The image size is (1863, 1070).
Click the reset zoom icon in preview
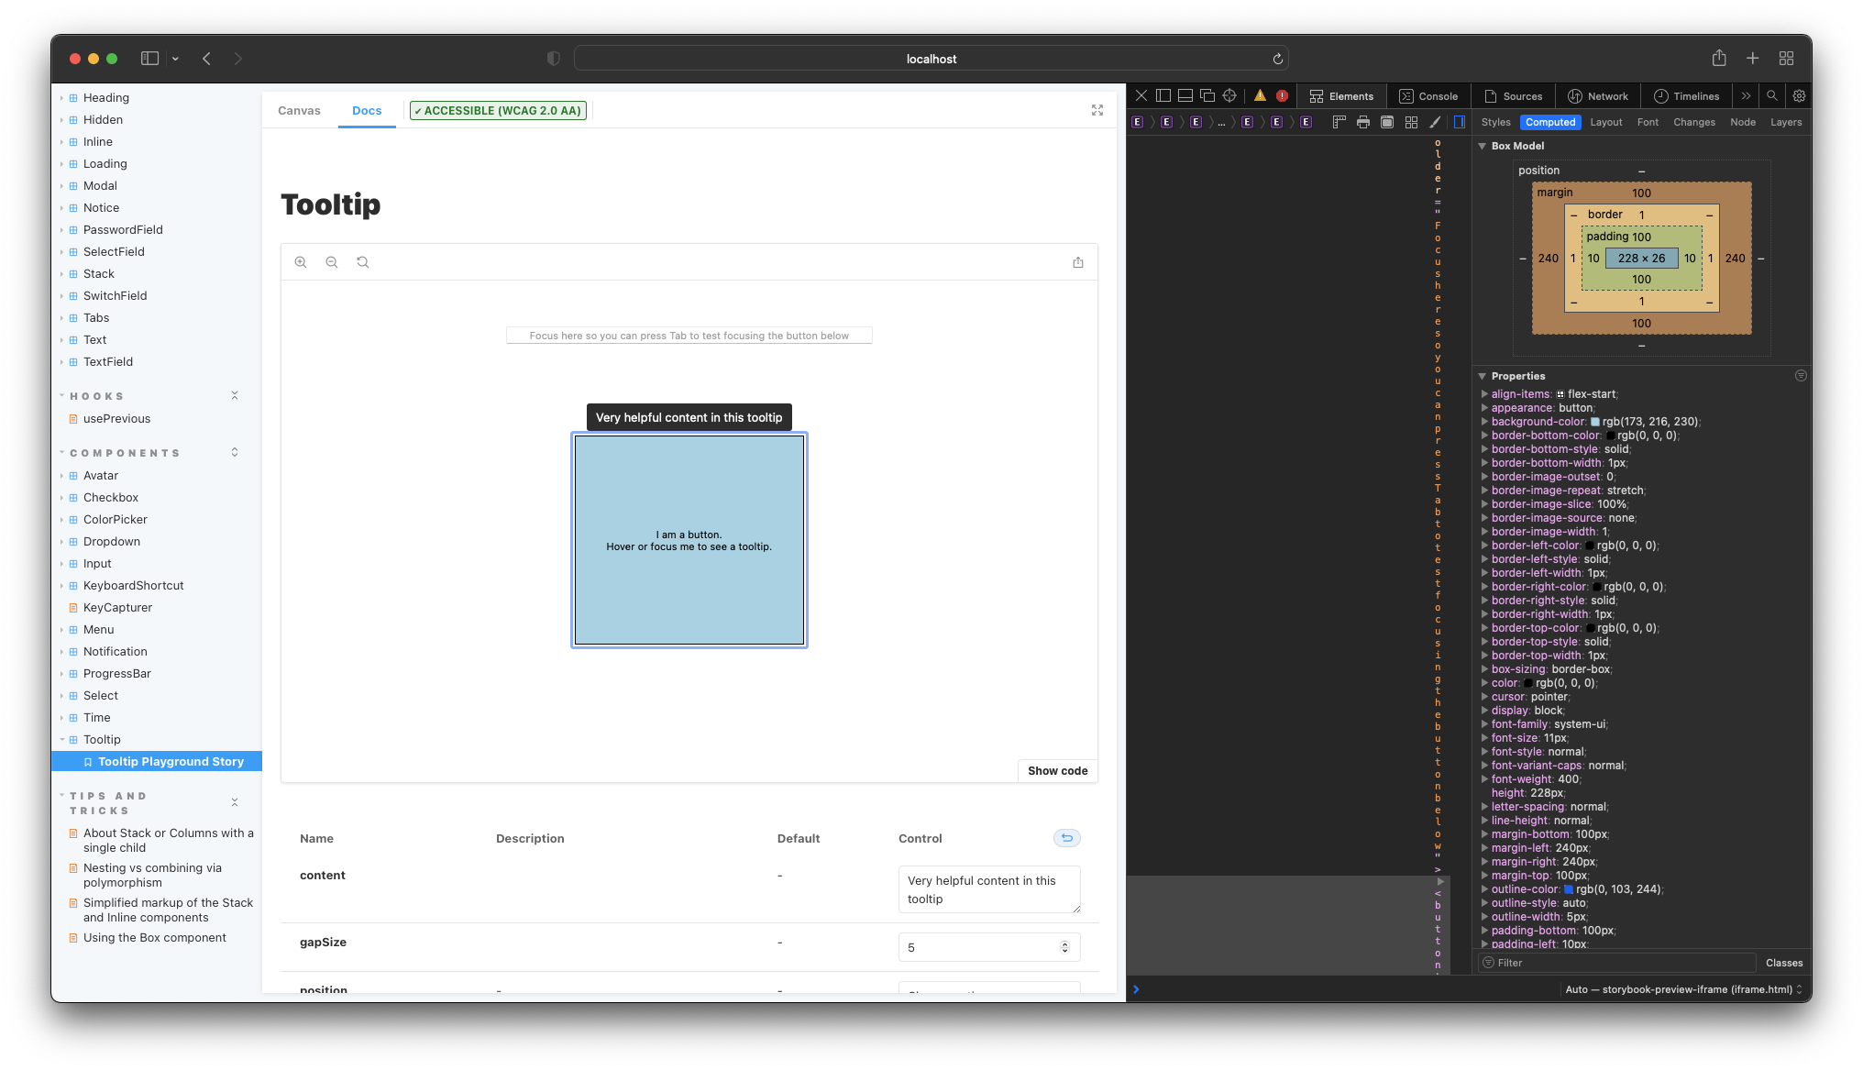coord(363,262)
